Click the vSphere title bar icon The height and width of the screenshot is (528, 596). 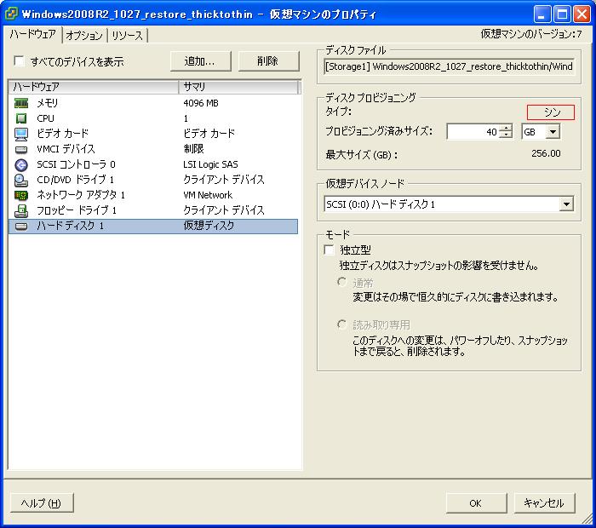[11, 14]
